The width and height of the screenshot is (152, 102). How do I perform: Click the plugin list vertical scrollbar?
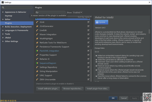pos(91,65)
